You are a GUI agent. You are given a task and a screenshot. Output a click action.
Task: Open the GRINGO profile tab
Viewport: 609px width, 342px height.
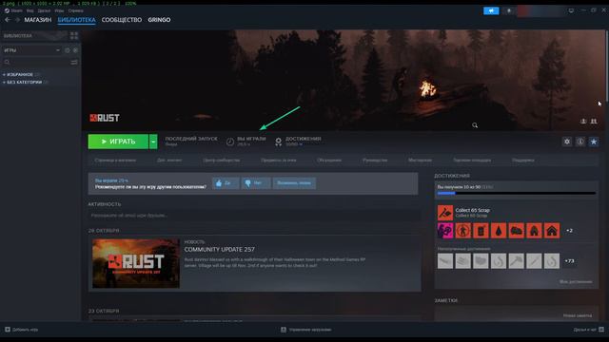(x=159, y=20)
